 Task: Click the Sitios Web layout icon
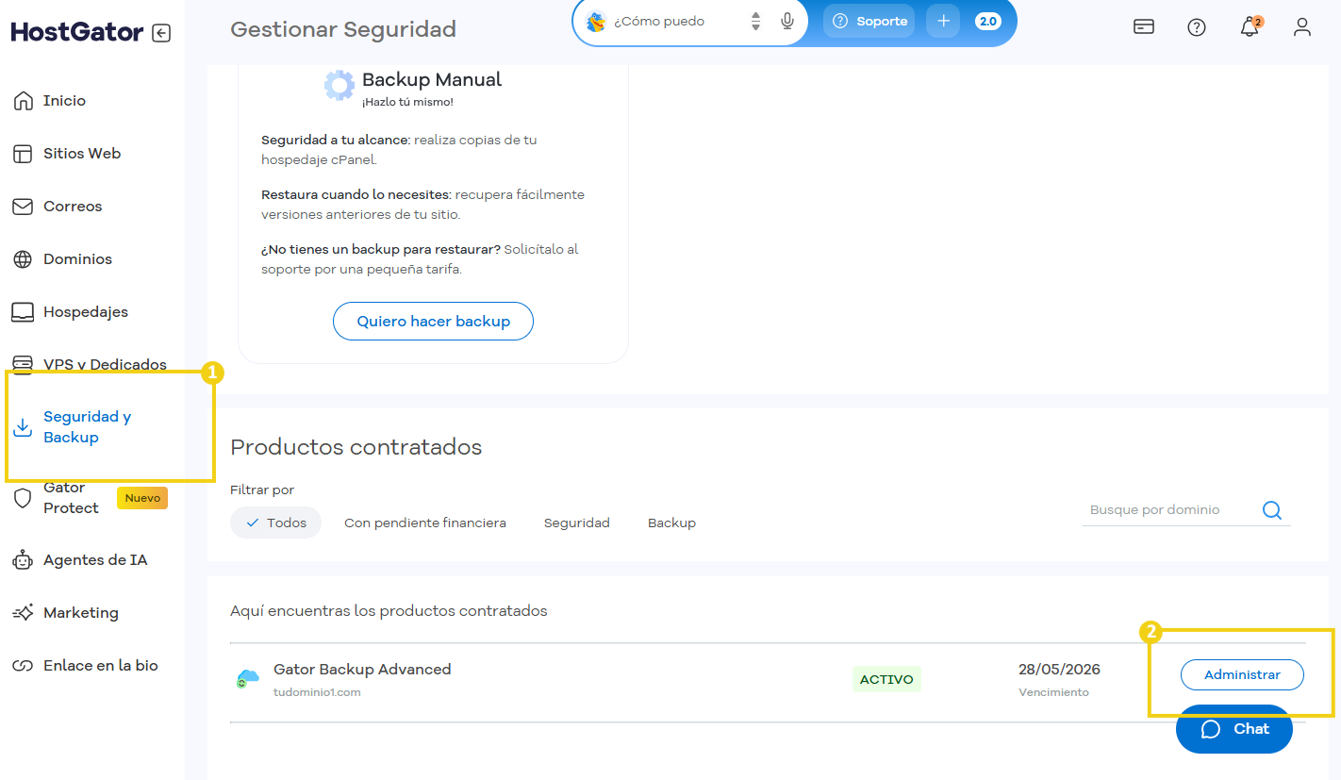coord(23,154)
